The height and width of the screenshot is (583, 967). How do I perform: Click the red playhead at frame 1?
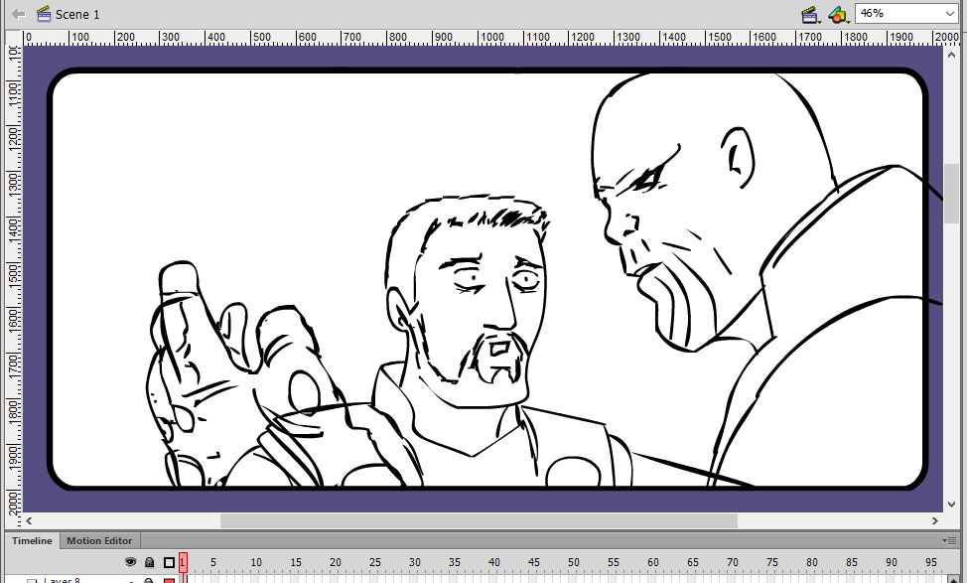coord(183,562)
